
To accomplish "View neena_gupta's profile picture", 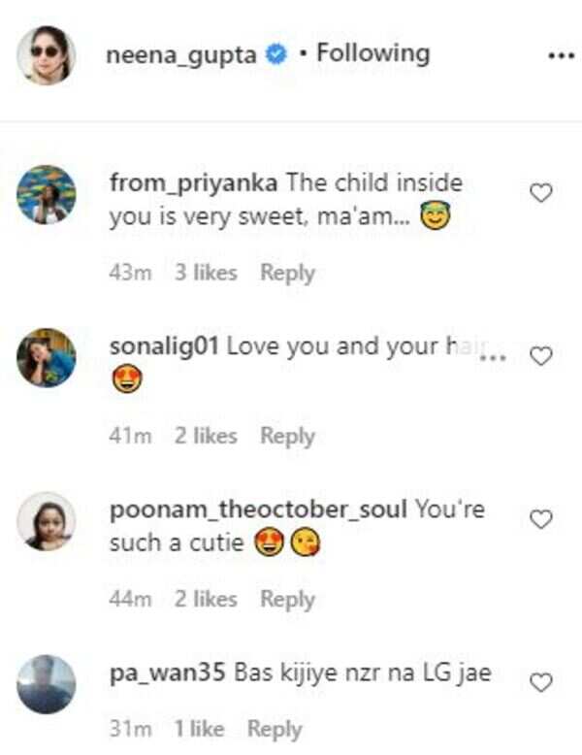I will [x=46, y=55].
